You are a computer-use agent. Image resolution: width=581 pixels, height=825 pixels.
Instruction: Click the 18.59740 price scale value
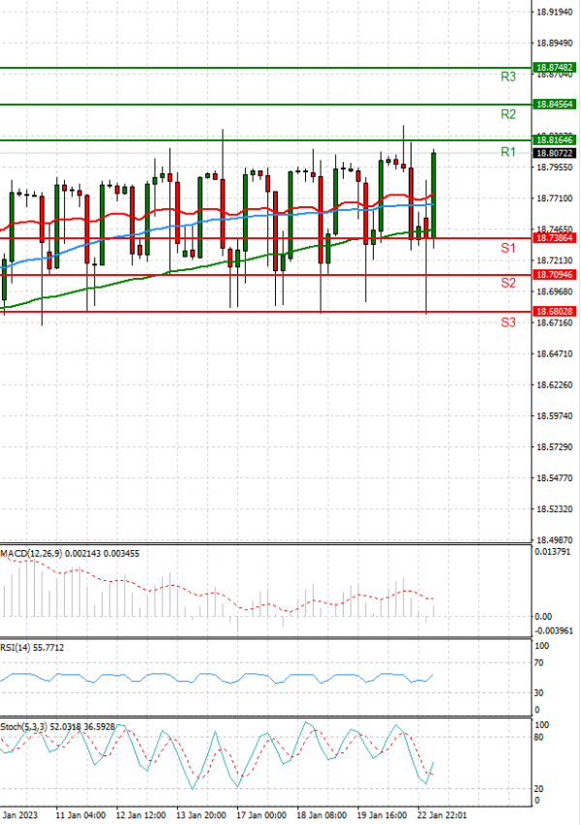coord(554,415)
